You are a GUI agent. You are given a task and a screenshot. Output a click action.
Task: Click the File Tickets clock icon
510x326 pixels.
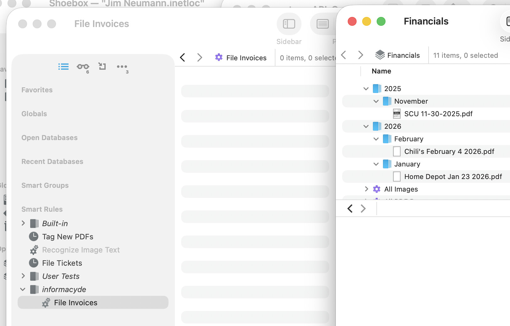coord(34,263)
